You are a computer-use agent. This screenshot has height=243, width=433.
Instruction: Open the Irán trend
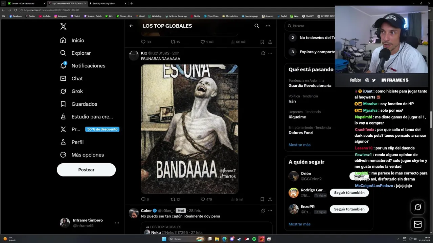tap(292, 101)
